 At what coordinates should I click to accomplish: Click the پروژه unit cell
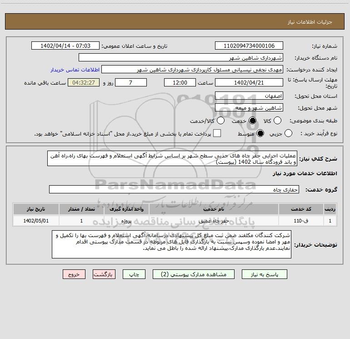(126, 221)
